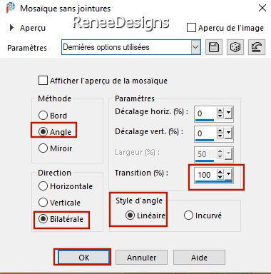This screenshot has width=271, height=274.
Task: Click the PaintShop Pro app icon in title bar
Action: click(11, 8)
